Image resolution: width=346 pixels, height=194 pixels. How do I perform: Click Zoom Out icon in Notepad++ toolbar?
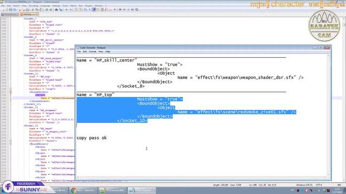[x=71, y=10]
